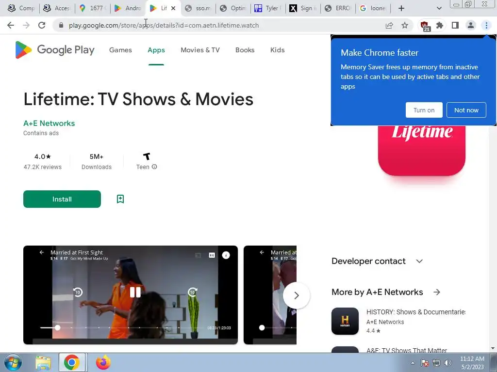The height and width of the screenshot is (372, 497).
Task: Share this page using the share icon
Action: pyautogui.click(x=389, y=25)
